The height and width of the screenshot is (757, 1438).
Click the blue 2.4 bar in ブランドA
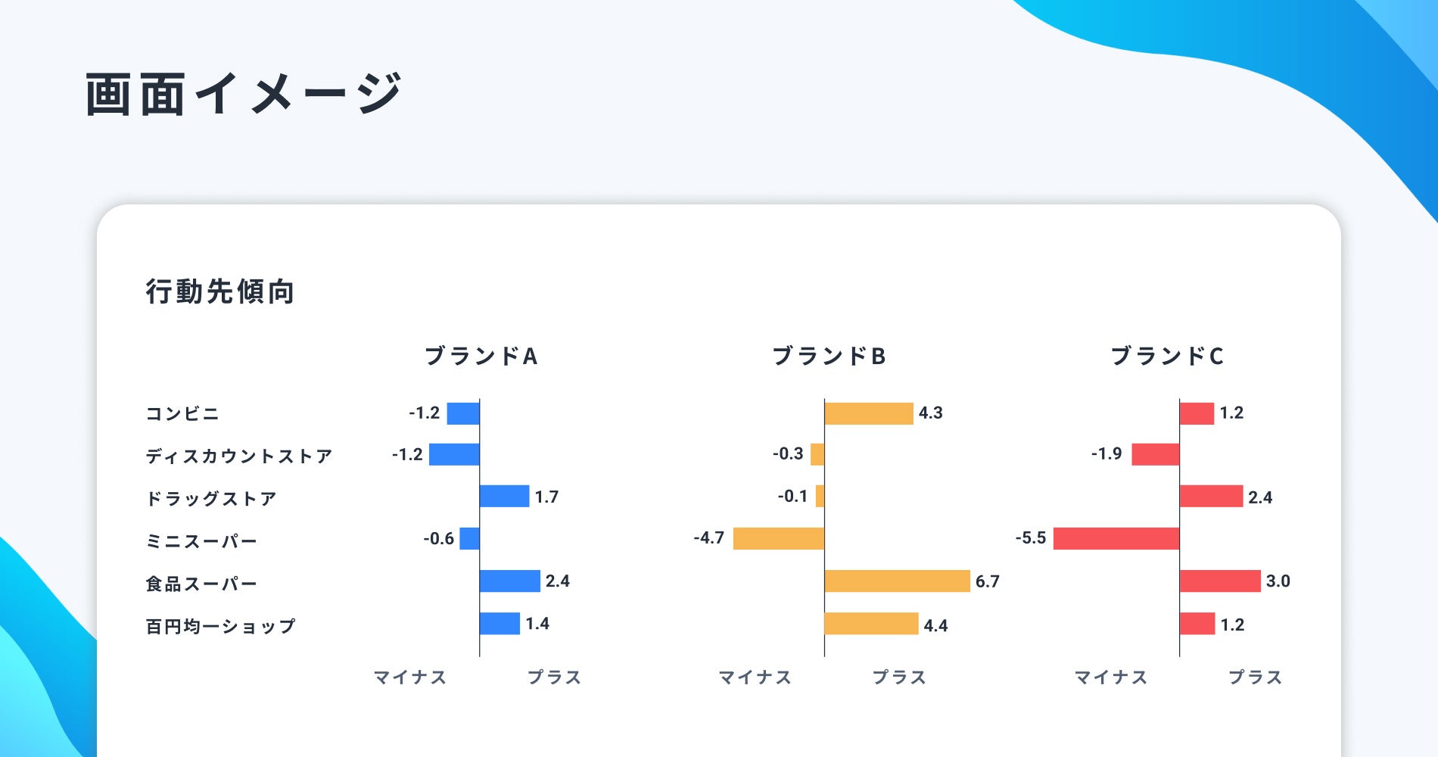coord(509,581)
